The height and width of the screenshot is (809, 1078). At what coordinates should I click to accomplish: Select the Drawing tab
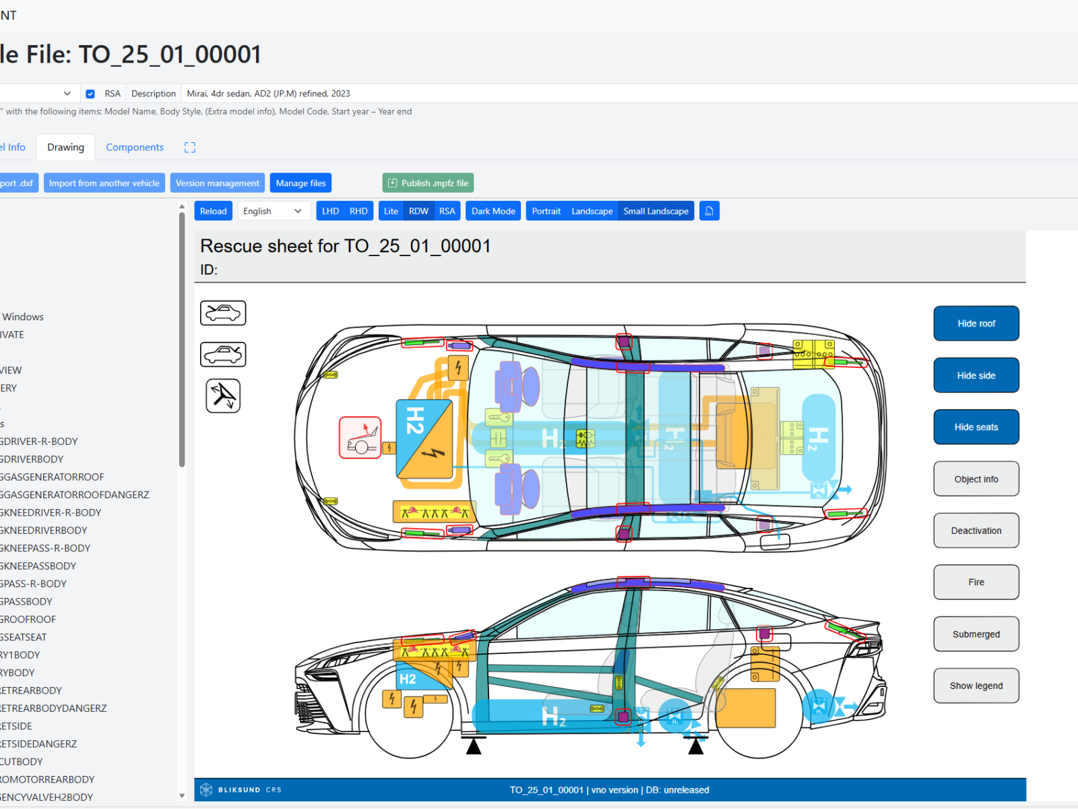66,148
